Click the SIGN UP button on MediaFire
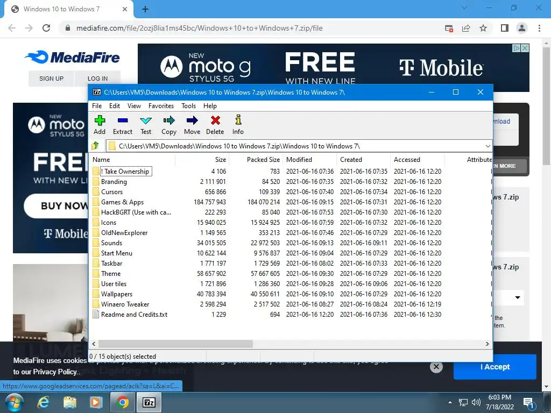551x413 pixels. [51, 79]
